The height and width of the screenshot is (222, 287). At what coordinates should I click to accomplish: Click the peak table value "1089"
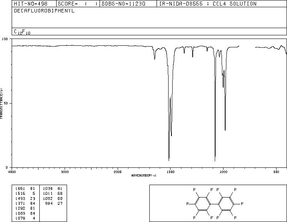pos(20,213)
